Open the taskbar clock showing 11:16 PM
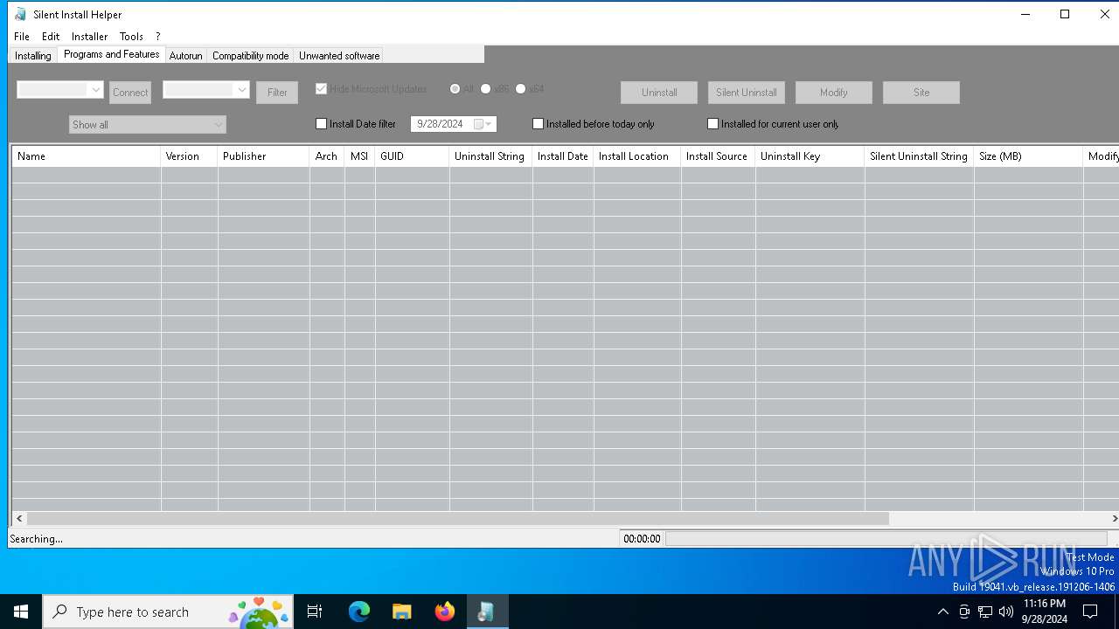Image resolution: width=1119 pixels, height=629 pixels. (x=1045, y=612)
